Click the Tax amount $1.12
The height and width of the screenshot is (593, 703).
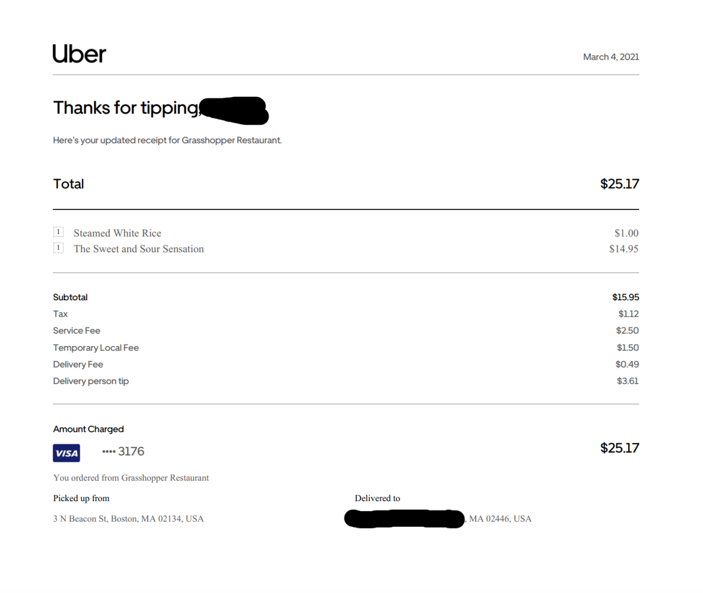[628, 314]
